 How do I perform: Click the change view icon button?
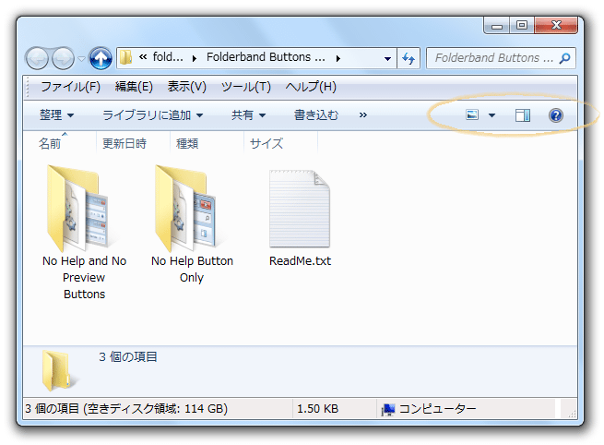472,114
